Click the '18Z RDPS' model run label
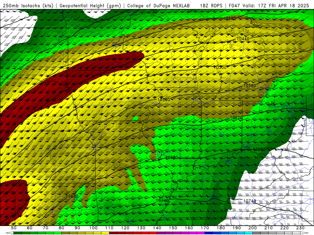Image resolution: width=314 pixels, height=235 pixels. tap(211, 6)
